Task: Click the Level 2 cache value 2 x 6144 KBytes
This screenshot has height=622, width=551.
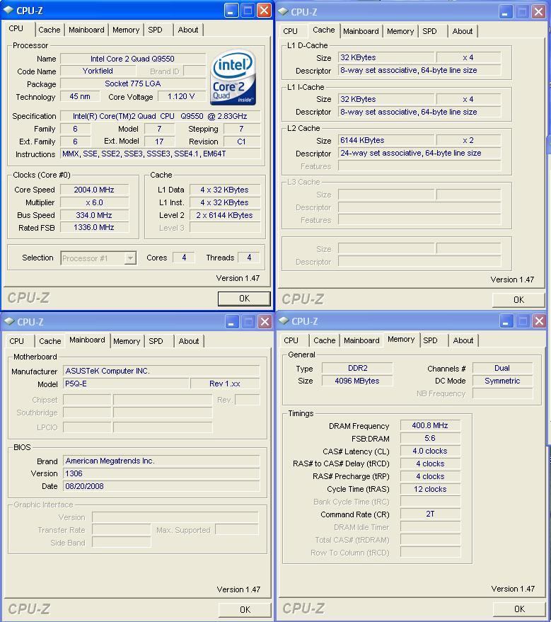Action: pyautogui.click(x=225, y=215)
